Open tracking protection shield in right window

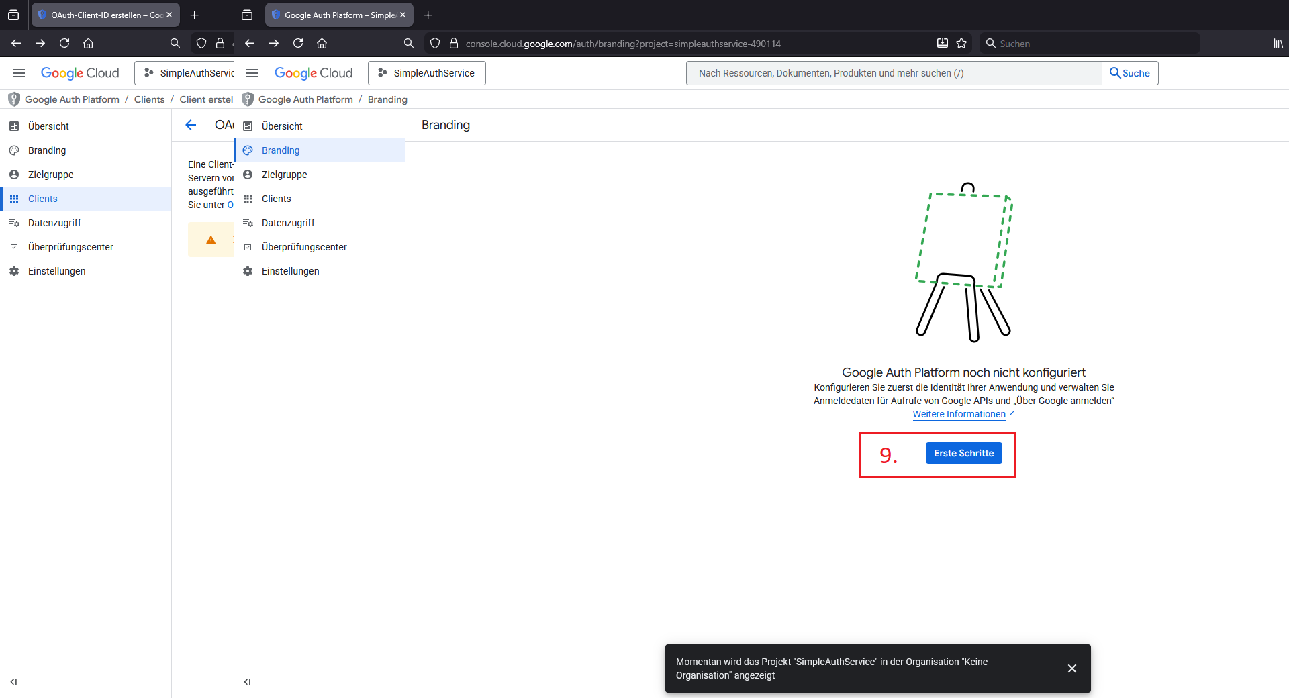tap(435, 43)
